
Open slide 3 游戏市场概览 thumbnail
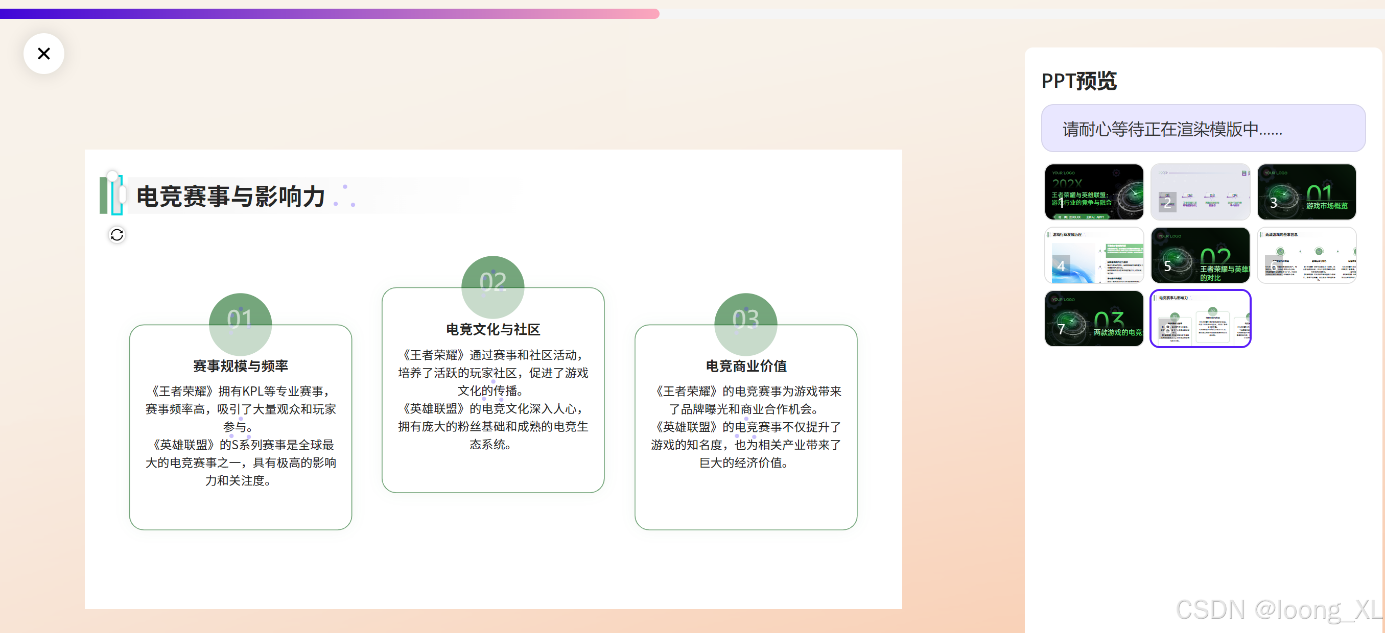[1306, 192]
